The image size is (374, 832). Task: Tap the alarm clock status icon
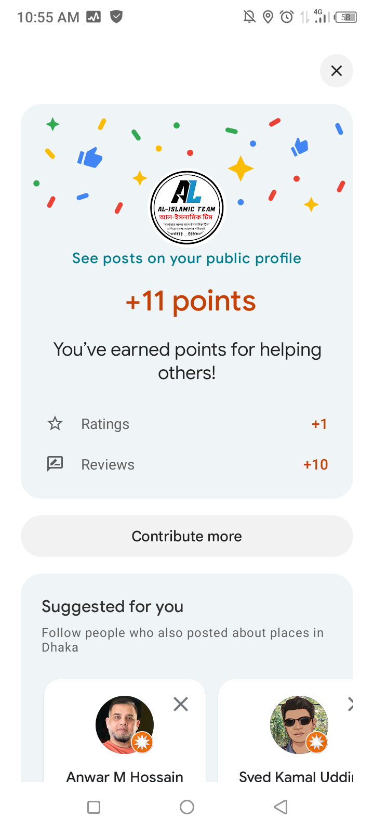pos(286,17)
